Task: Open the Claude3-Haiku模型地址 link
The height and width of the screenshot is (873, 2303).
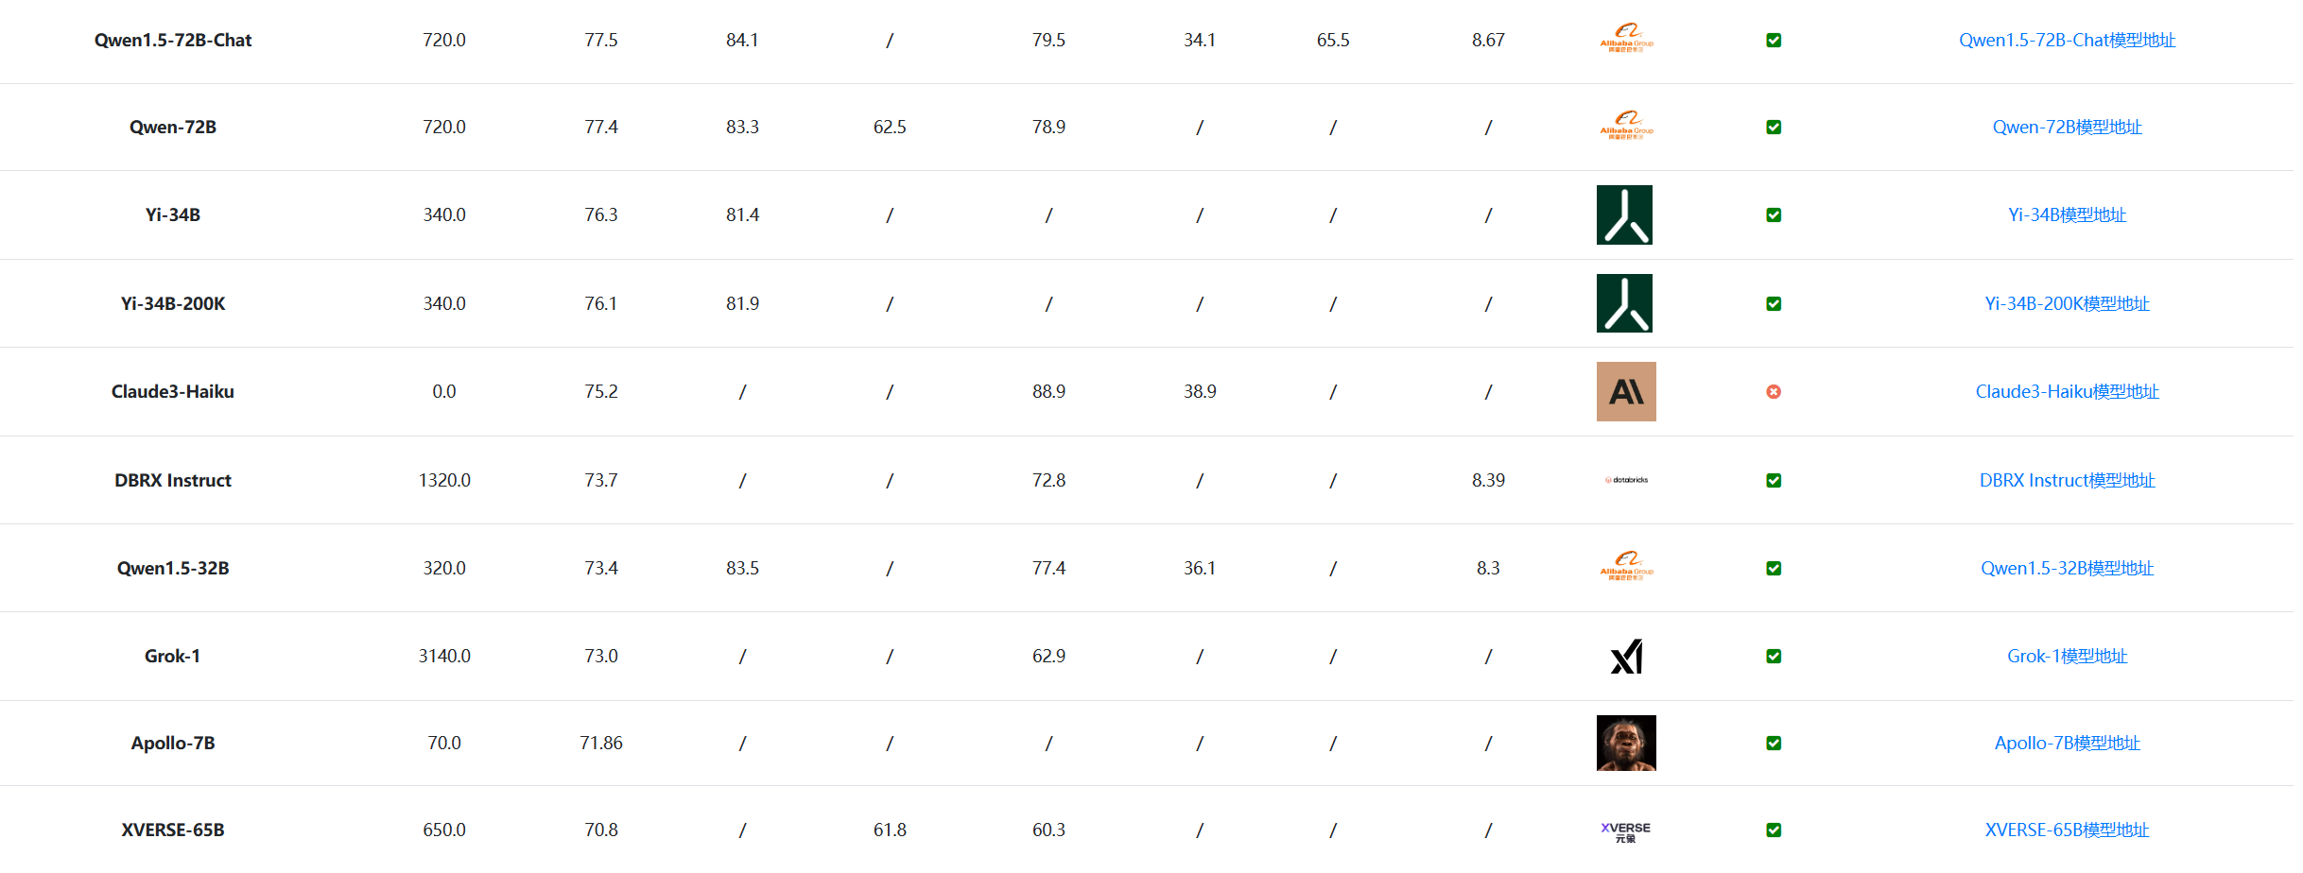Action: pyautogui.click(x=2067, y=392)
